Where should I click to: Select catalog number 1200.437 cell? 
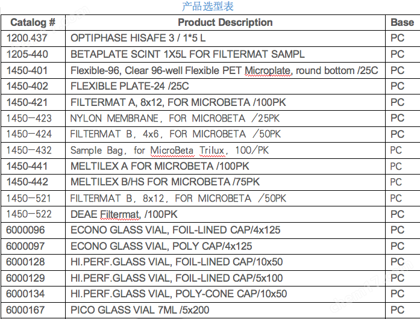coord(33,39)
